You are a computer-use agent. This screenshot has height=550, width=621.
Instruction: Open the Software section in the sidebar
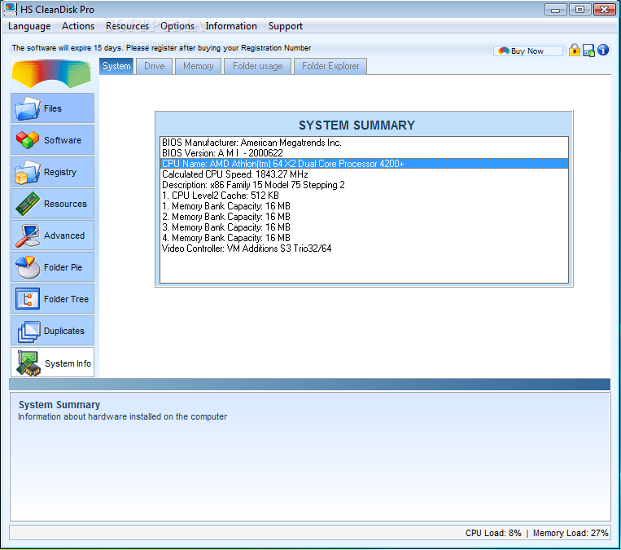52,140
